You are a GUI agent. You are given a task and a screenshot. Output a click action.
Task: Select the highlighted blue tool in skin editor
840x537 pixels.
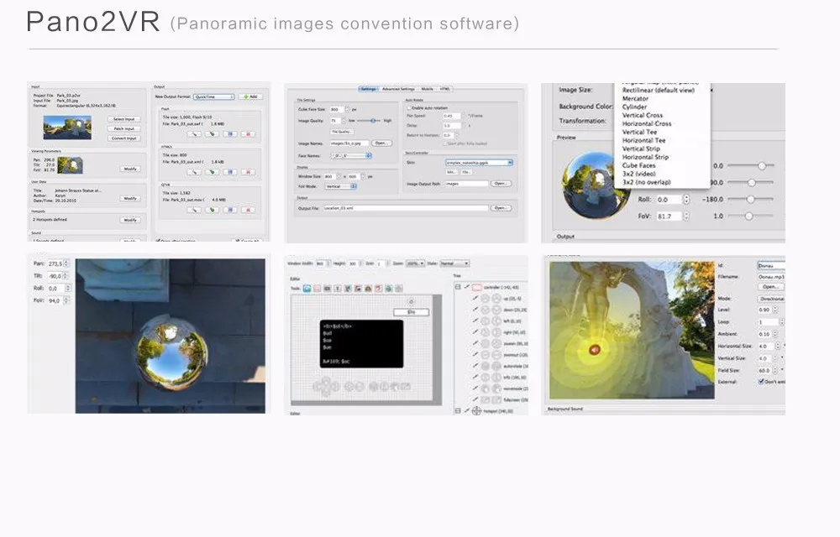point(307,289)
